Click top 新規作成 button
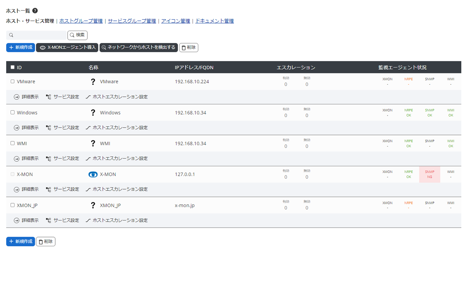The width and height of the screenshot is (468, 304). 20,48
